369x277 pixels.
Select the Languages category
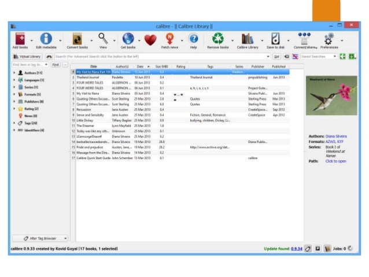[x=31, y=80]
